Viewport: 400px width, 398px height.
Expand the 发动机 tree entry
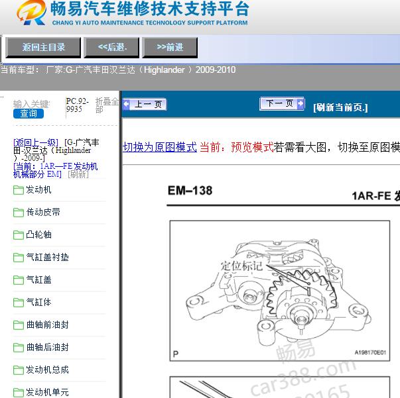[x=38, y=189]
